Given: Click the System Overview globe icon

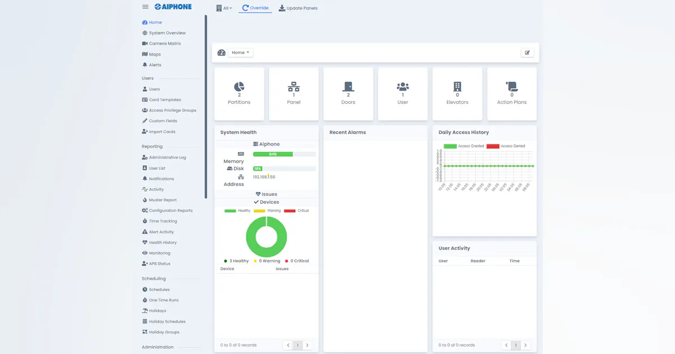Looking at the screenshot, I should pos(145,33).
